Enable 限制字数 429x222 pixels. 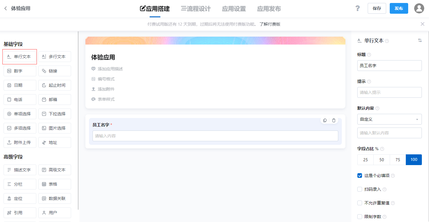[x=359, y=217]
